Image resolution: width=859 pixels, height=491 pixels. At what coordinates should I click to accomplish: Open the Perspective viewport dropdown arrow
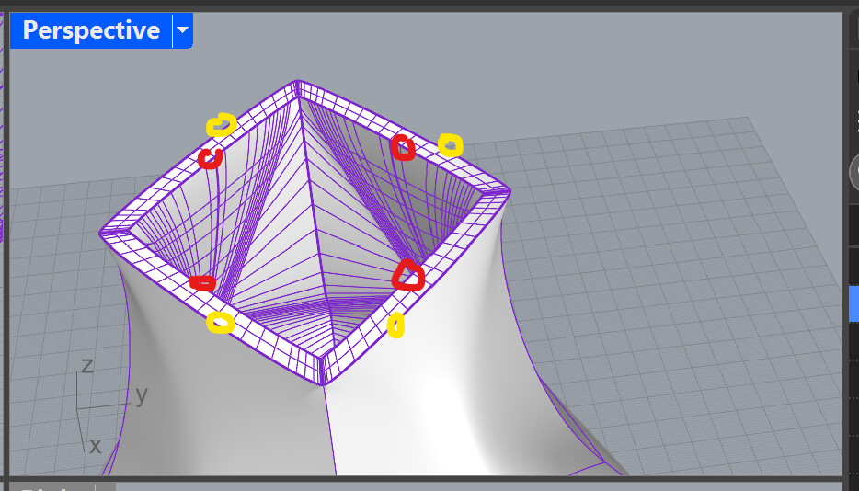point(182,31)
